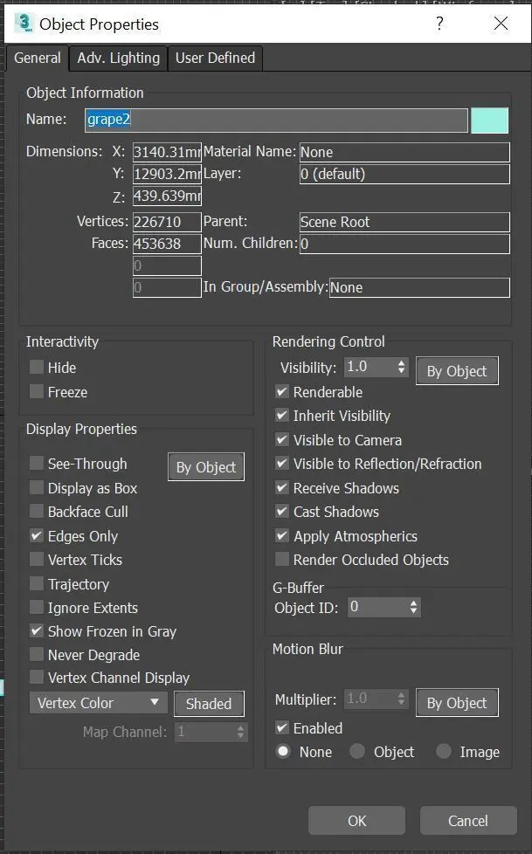The height and width of the screenshot is (854, 532).
Task: Click Display Properties By Object button
Action: click(205, 467)
